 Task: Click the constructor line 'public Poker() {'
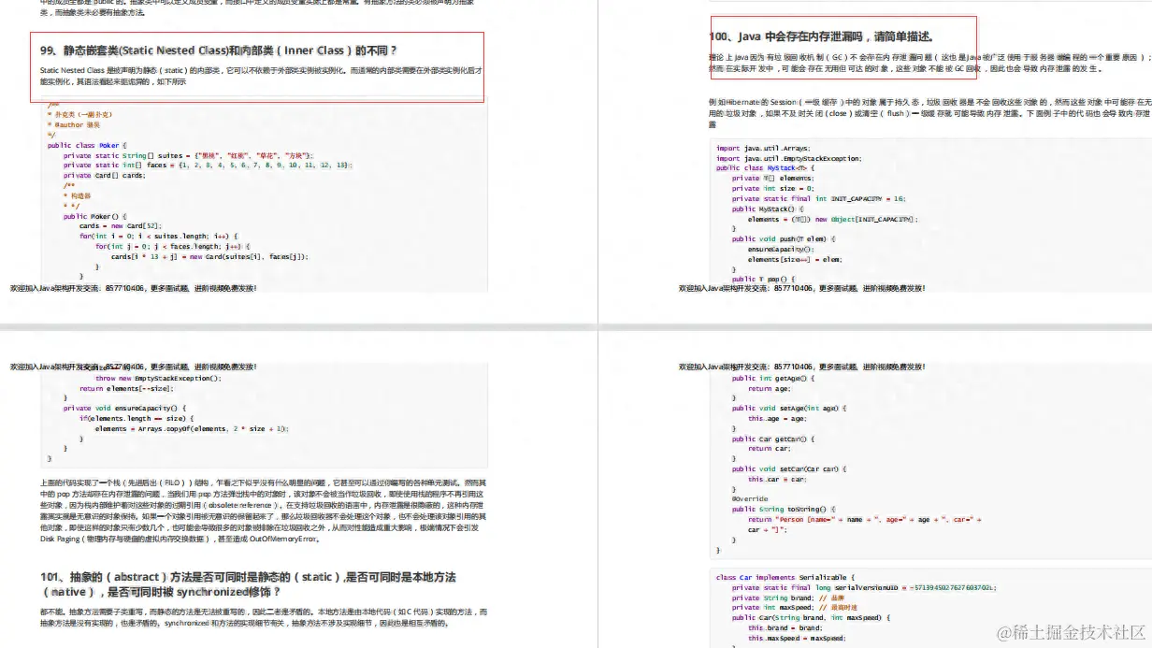pos(94,216)
